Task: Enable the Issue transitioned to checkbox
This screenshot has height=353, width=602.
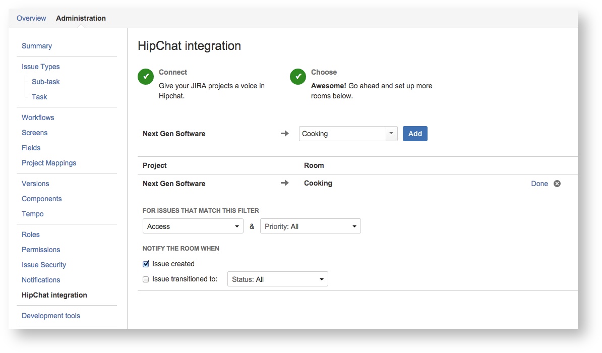Action: 146,279
